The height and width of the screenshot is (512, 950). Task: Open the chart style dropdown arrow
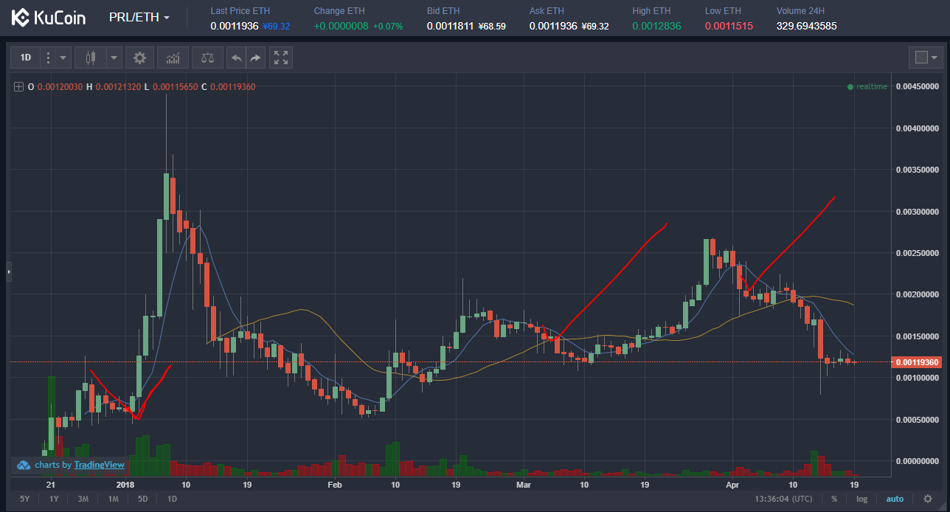(x=114, y=58)
